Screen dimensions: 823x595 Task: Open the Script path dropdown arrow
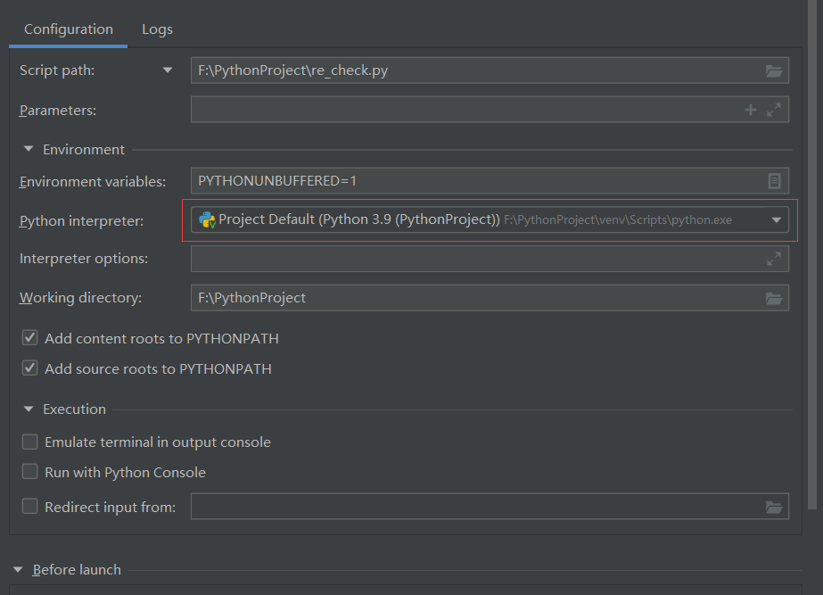click(169, 70)
